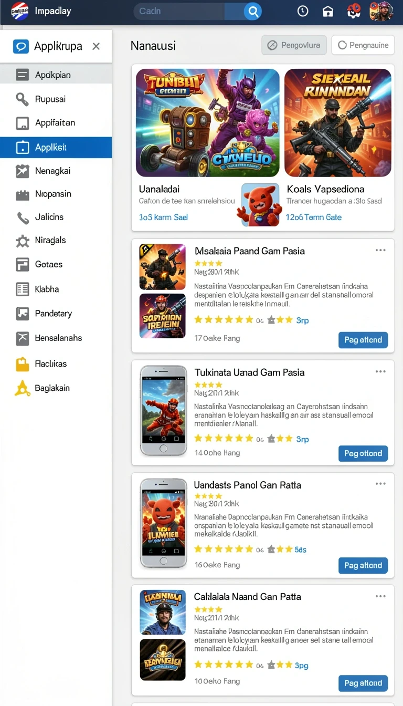The height and width of the screenshot is (706, 403).
Task: Click the yellow Baglakain icon
Action: click(x=23, y=388)
